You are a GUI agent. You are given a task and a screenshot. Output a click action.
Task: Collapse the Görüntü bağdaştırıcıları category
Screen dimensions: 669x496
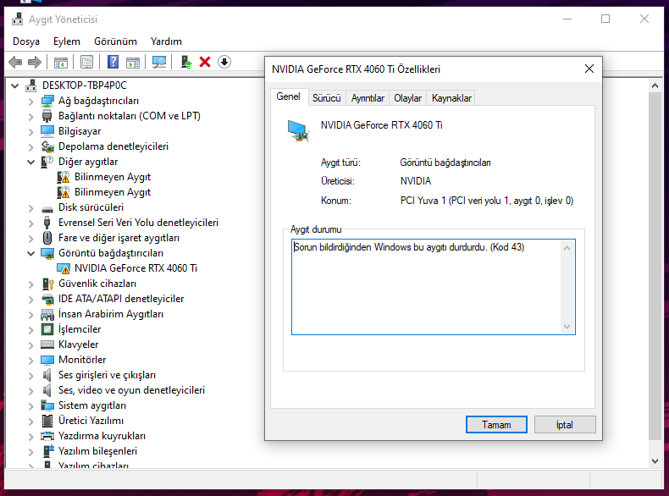(x=30, y=253)
